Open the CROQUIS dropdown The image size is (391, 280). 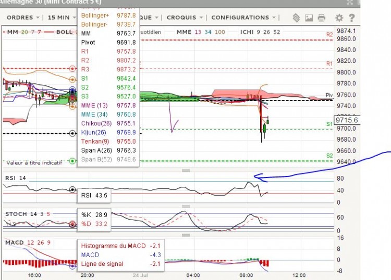click(x=185, y=18)
